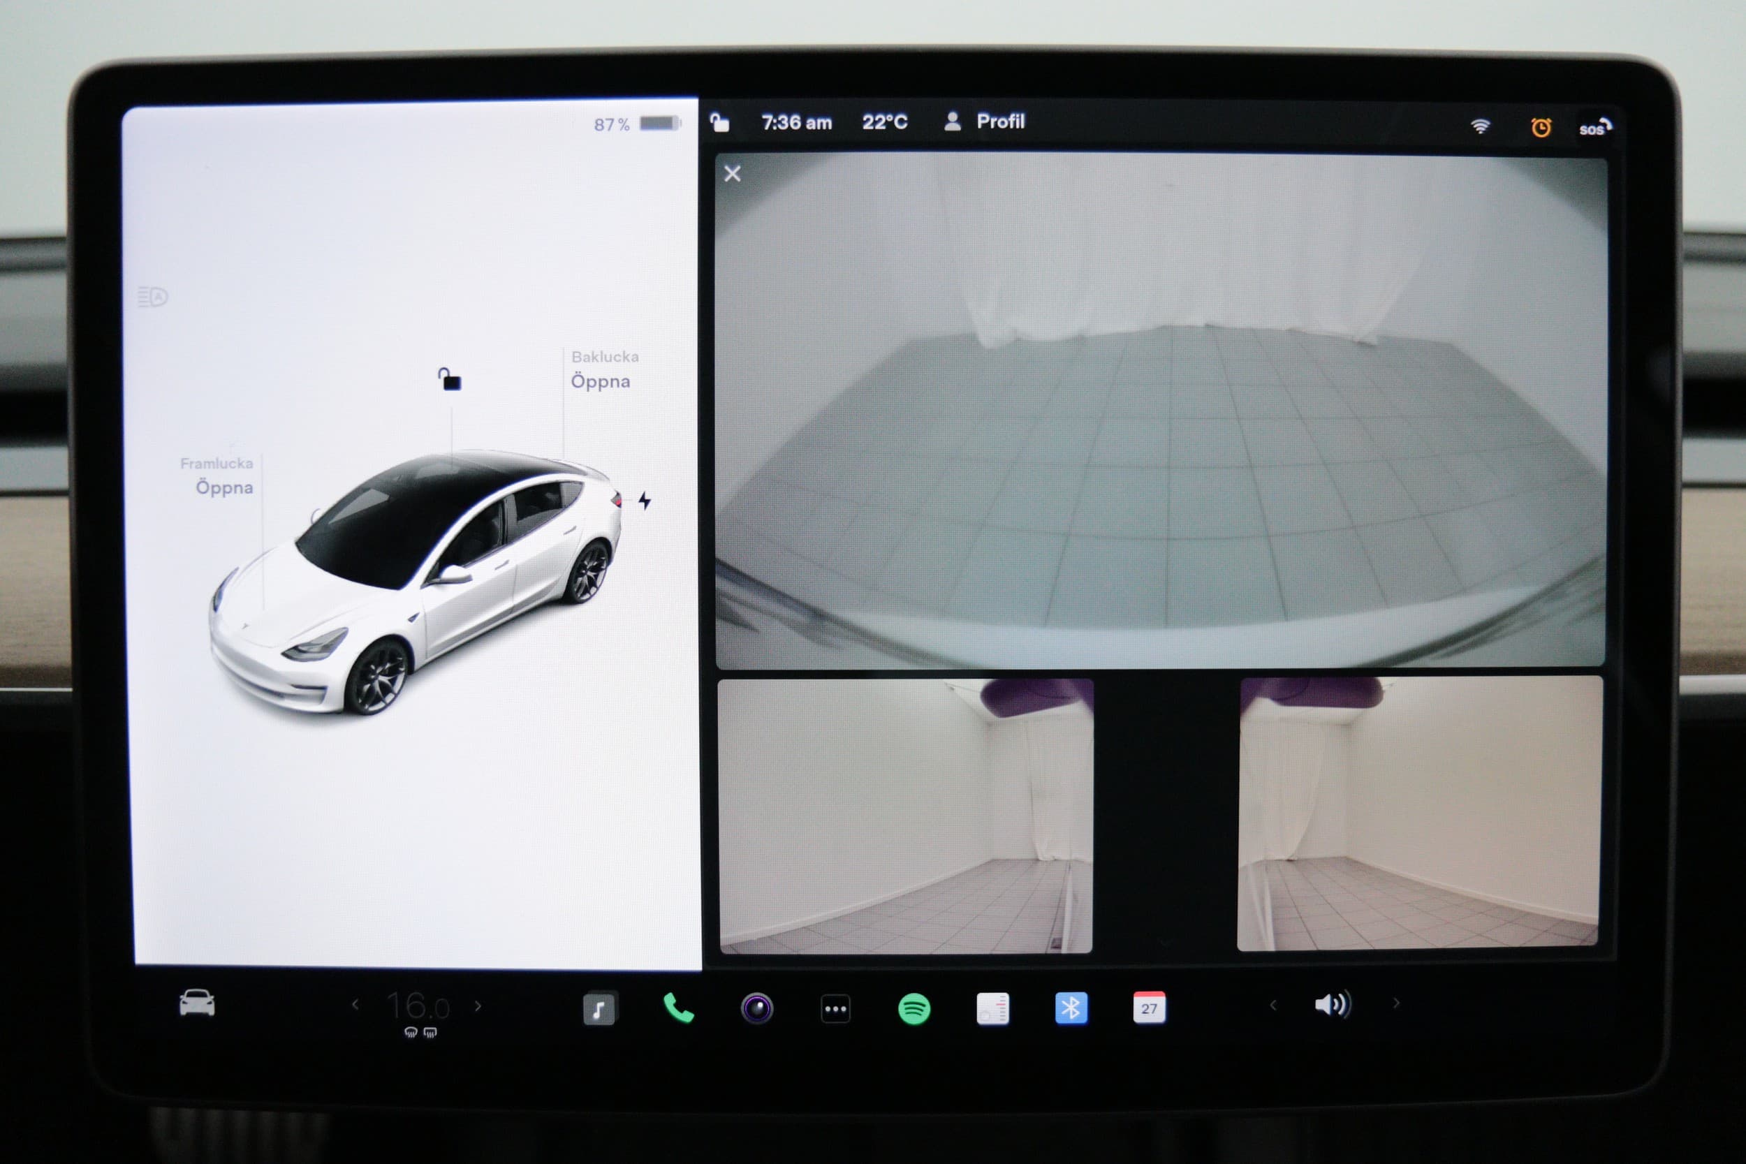Open the Profil driver profile menu

click(x=984, y=121)
